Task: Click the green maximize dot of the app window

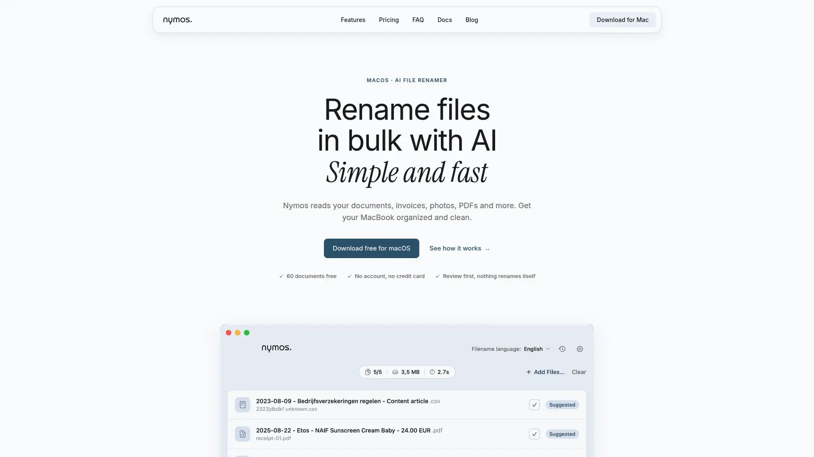Action: (246, 333)
